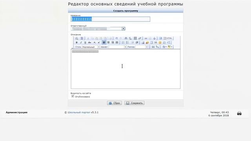Apply superscript formatting
The image size is (251, 141).
tap(99, 43)
